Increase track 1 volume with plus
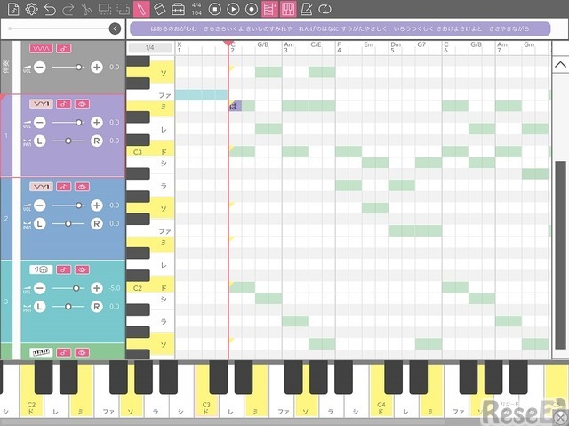The width and height of the screenshot is (569, 426). click(x=97, y=123)
